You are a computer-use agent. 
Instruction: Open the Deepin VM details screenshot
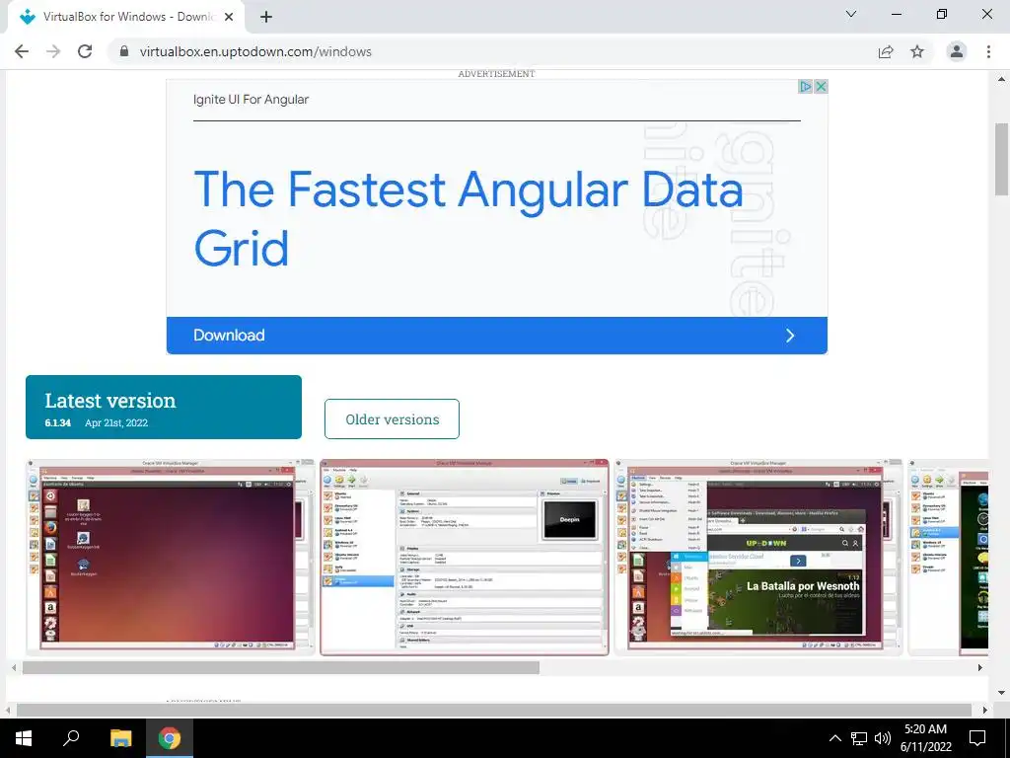[465, 557]
